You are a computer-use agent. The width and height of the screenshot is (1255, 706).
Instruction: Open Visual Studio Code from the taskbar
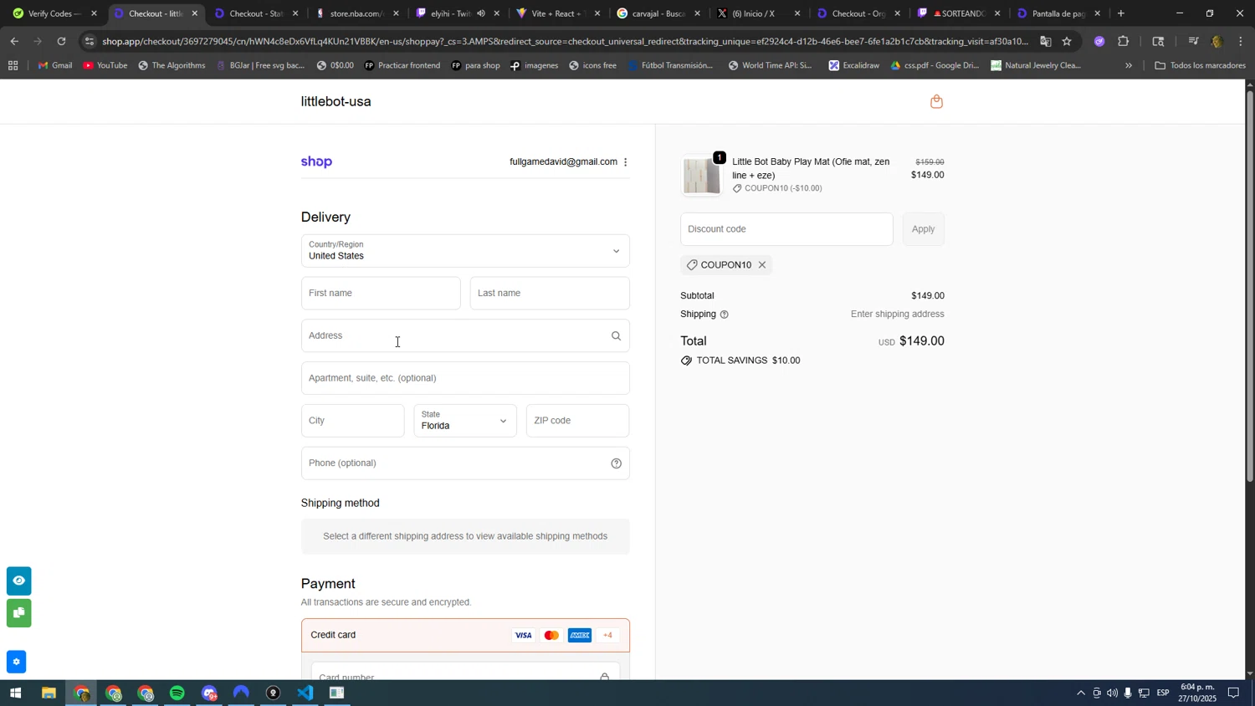tap(305, 693)
